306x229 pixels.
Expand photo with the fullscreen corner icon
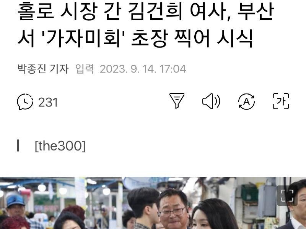pyautogui.click(x=287, y=195)
